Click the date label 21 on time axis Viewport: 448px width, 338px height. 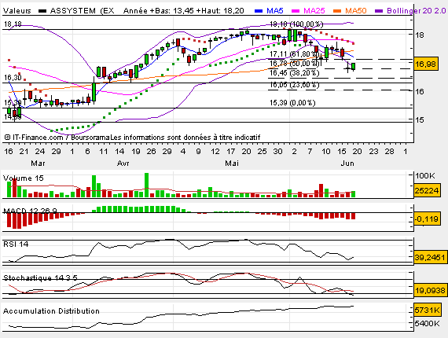click(x=24, y=152)
